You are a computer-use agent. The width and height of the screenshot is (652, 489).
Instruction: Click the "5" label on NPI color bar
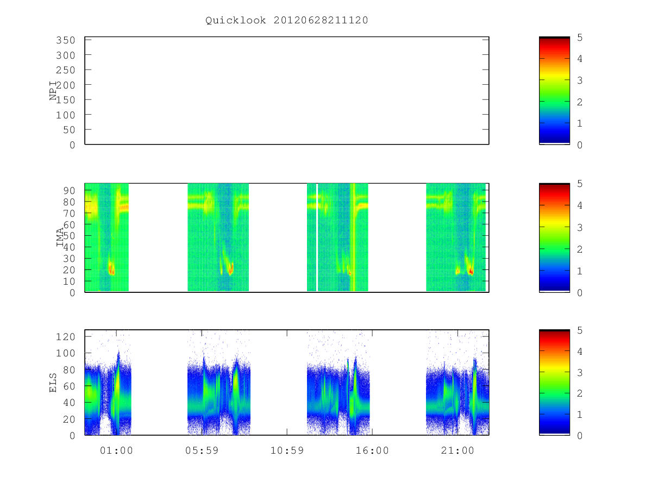579,37
